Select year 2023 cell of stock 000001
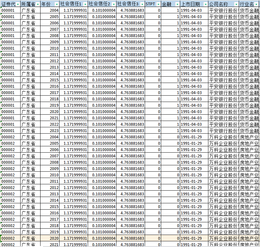260x247 pixels. (50, 131)
